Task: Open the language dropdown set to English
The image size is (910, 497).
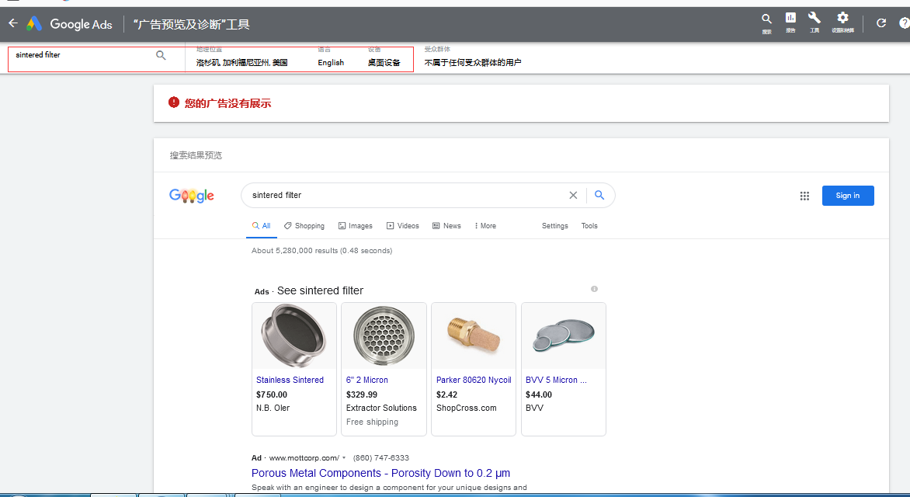Action: click(x=331, y=62)
